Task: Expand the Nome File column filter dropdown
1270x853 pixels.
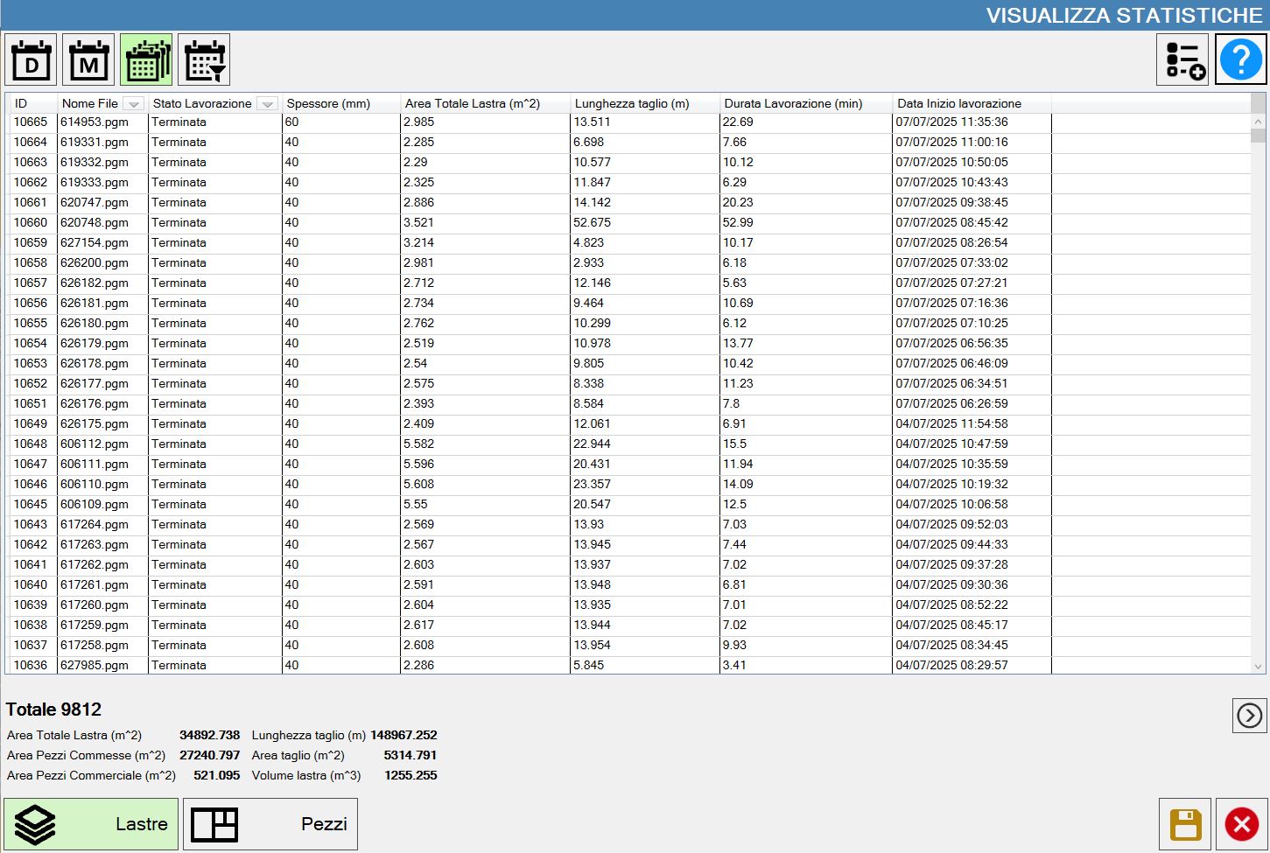Action: click(x=133, y=103)
